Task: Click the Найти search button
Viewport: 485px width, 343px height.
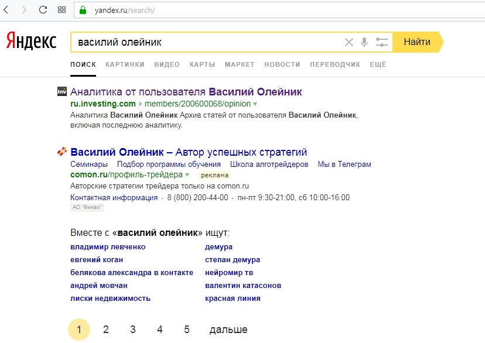Action: point(418,42)
